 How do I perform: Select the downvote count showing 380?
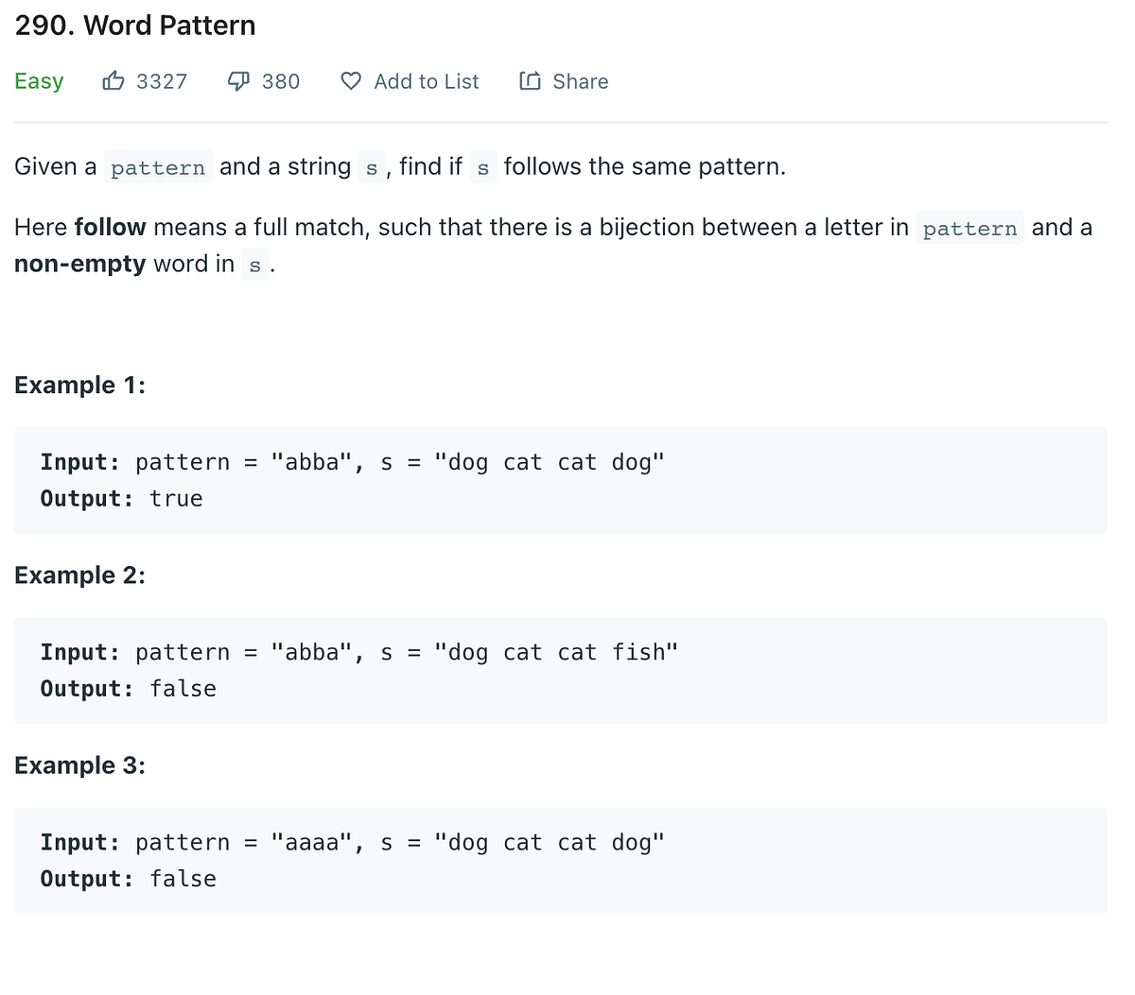tap(281, 81)
